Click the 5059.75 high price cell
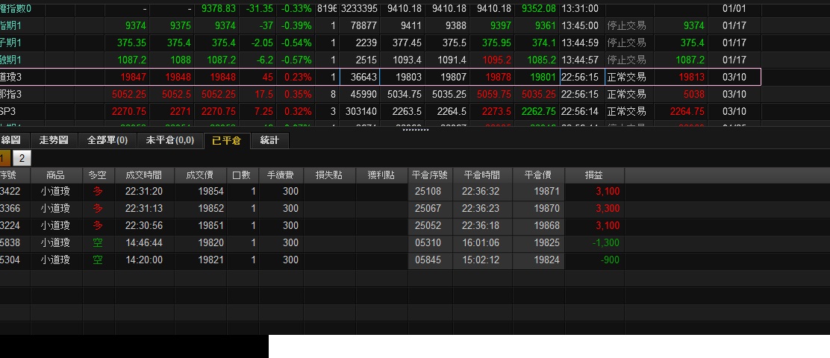Viewport: 830px width, 358px height. [x=494, y=94]
